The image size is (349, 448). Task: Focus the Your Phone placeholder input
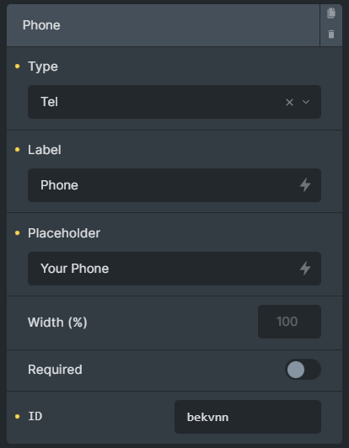coord(174,269)
